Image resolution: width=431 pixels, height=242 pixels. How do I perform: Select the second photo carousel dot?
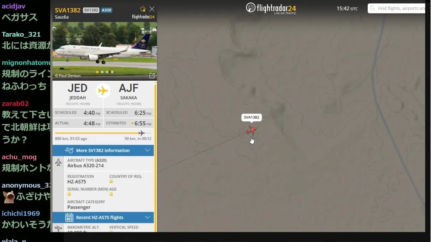[102, 72]
